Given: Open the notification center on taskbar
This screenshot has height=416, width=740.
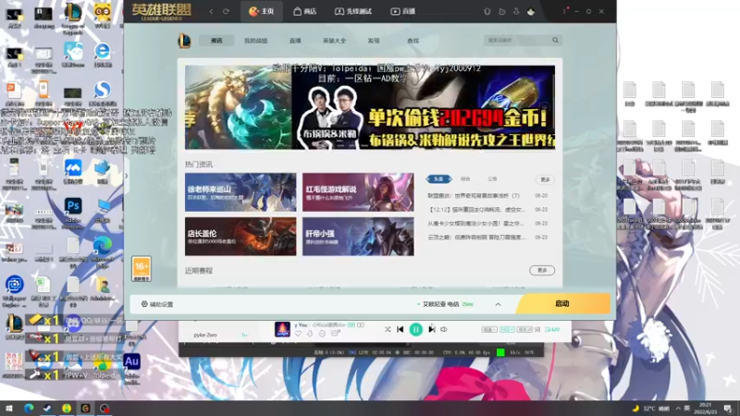Looking at the screenshot, I should [728, 408].
